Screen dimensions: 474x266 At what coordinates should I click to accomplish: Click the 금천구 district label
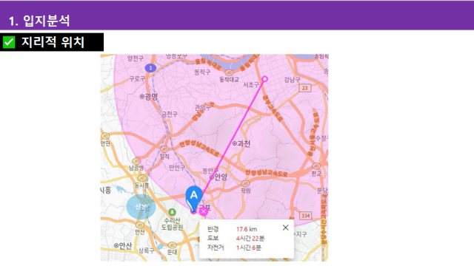coord(170,114)
